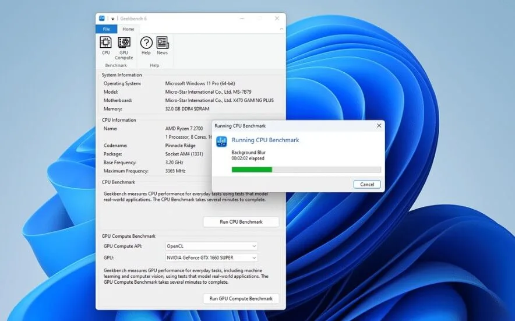Click the Geekbench icon in the benchmark dialog
Screen dimensions: 515x321
point(221,142)
